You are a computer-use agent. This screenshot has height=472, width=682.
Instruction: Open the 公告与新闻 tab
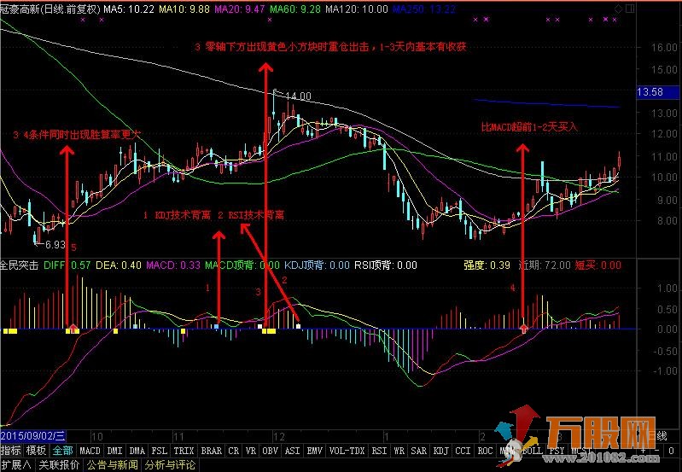coord(112,465)
